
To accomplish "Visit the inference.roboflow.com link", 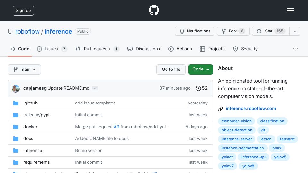I will point(251,109).
